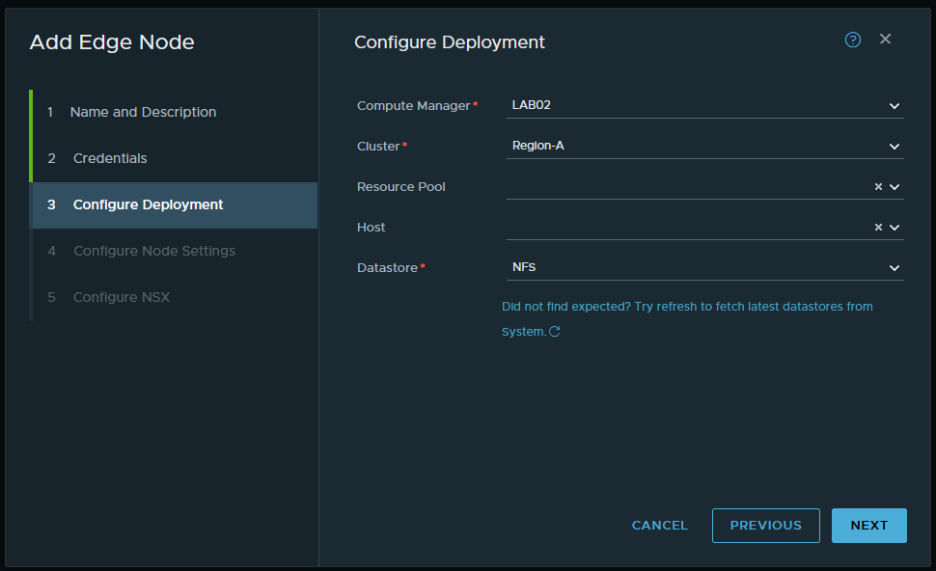Viewport: 936px width, 571px height.
Task: Go to step 1 Name and Description
Action: 143,112
